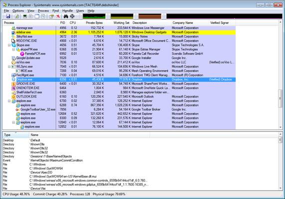Image resolution: width=285 pixels, height=199 pixels.
Task: Click the green CPU usage graph
Action: 94,16
